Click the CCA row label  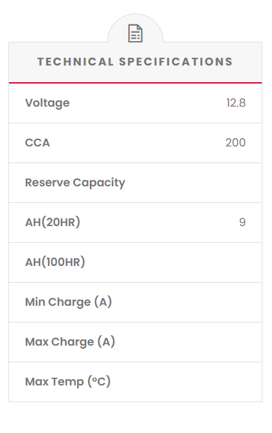click(x=37, y=143)
